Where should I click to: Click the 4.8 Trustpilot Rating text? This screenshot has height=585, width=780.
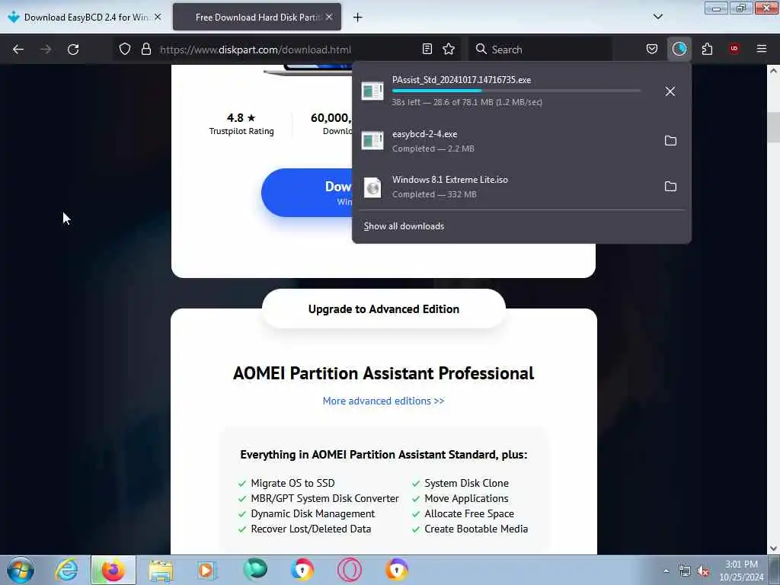[x=241, y=124]
